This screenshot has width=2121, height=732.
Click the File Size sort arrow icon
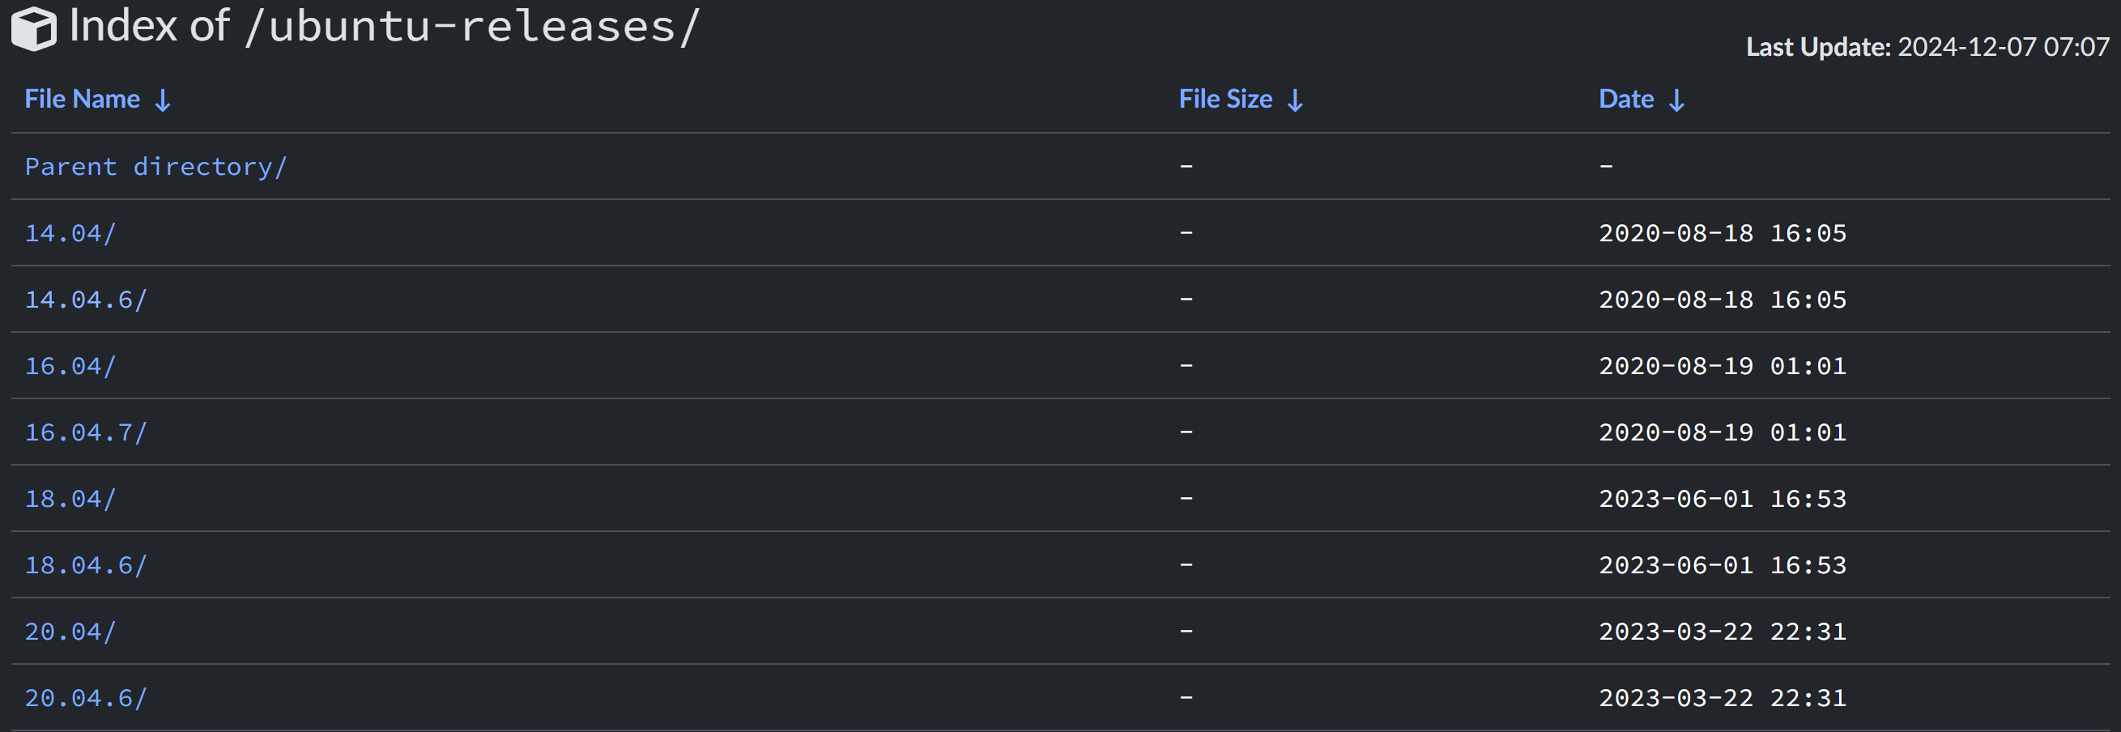(x=1295, y=100)
